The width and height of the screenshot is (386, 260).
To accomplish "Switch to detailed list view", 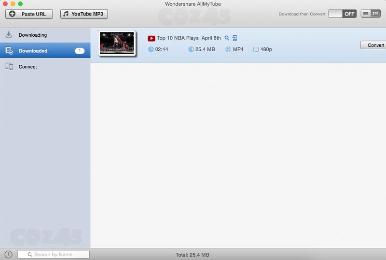I will click(375, 14).
